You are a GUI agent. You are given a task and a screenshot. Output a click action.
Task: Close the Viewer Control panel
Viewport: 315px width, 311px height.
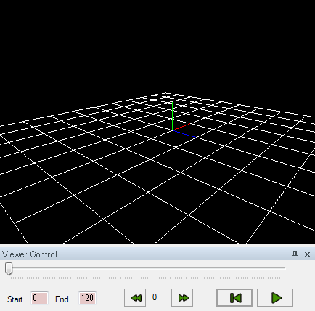click(307, 254)
